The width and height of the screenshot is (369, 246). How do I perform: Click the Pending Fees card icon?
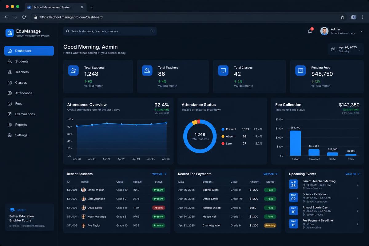pyautogui.click(x=300, y=70)
